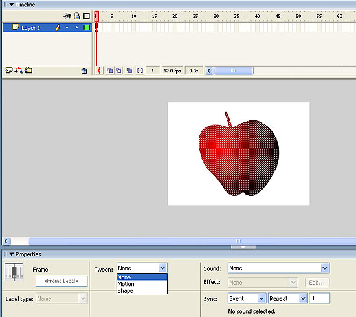356x317 pixels.
Task: Enable Onion Skin Outlines
Action: click(118, 71)
